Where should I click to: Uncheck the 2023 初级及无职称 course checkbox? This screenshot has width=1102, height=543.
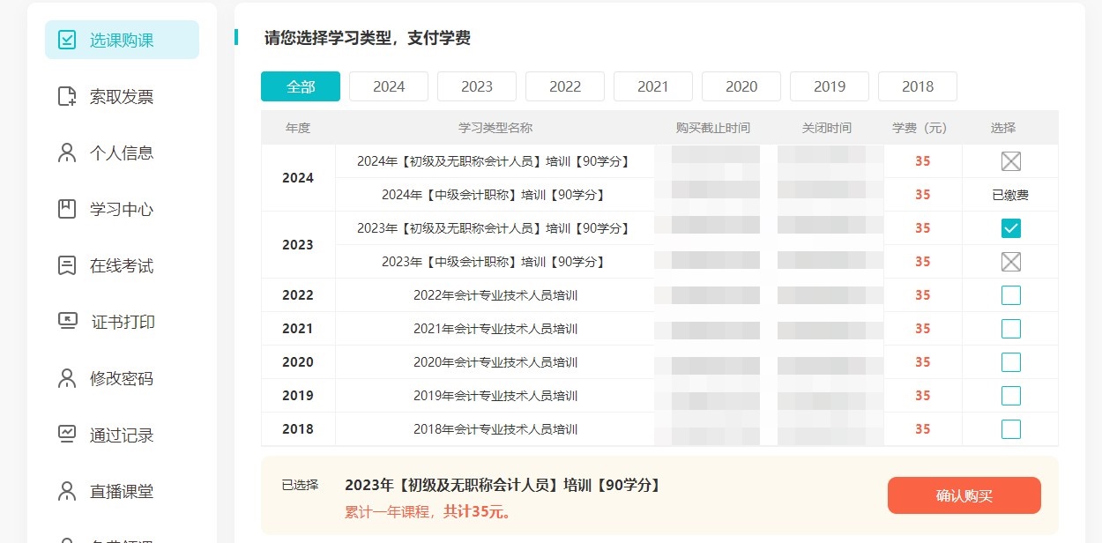[1011, 228]
